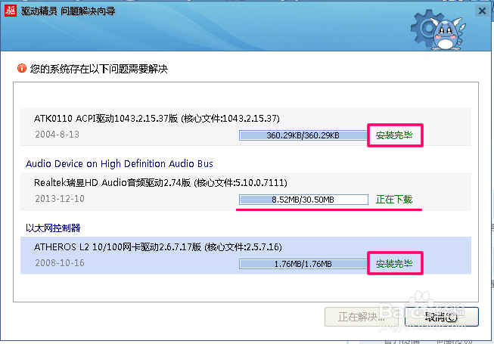Select the ATHEROS L2 10/100网卡驱动 row title
The width and height of the screenshot is (494, 344).
(158, 246)
